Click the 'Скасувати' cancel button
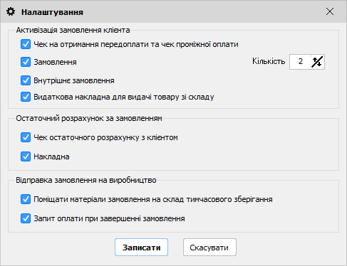The height and width of the screenshot is (266, 347). pos(209,248)
